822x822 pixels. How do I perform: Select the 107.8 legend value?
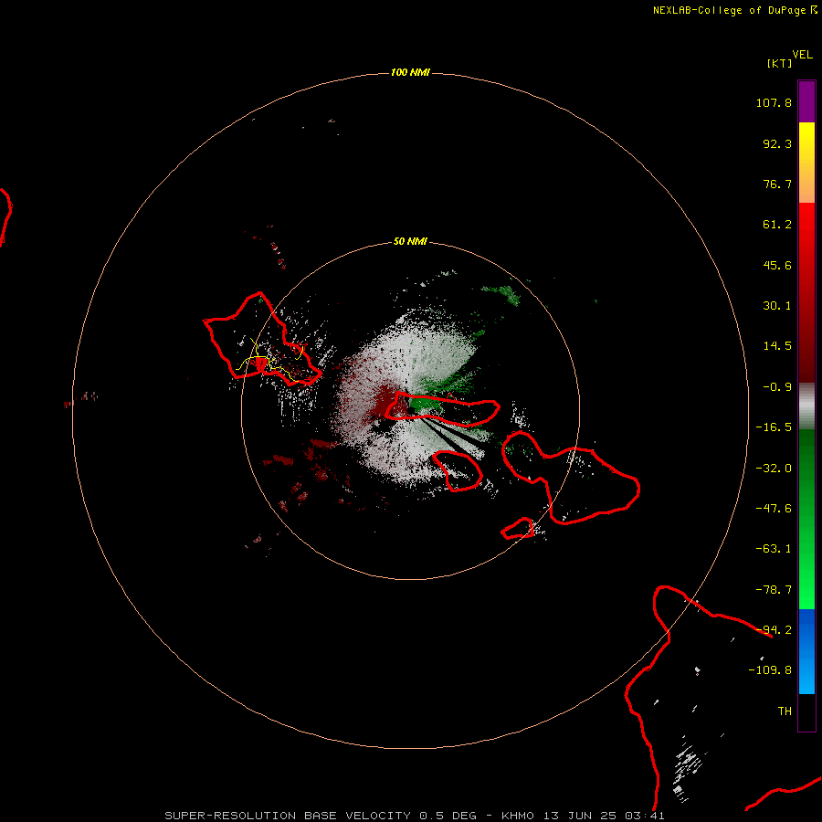point(774,102)
